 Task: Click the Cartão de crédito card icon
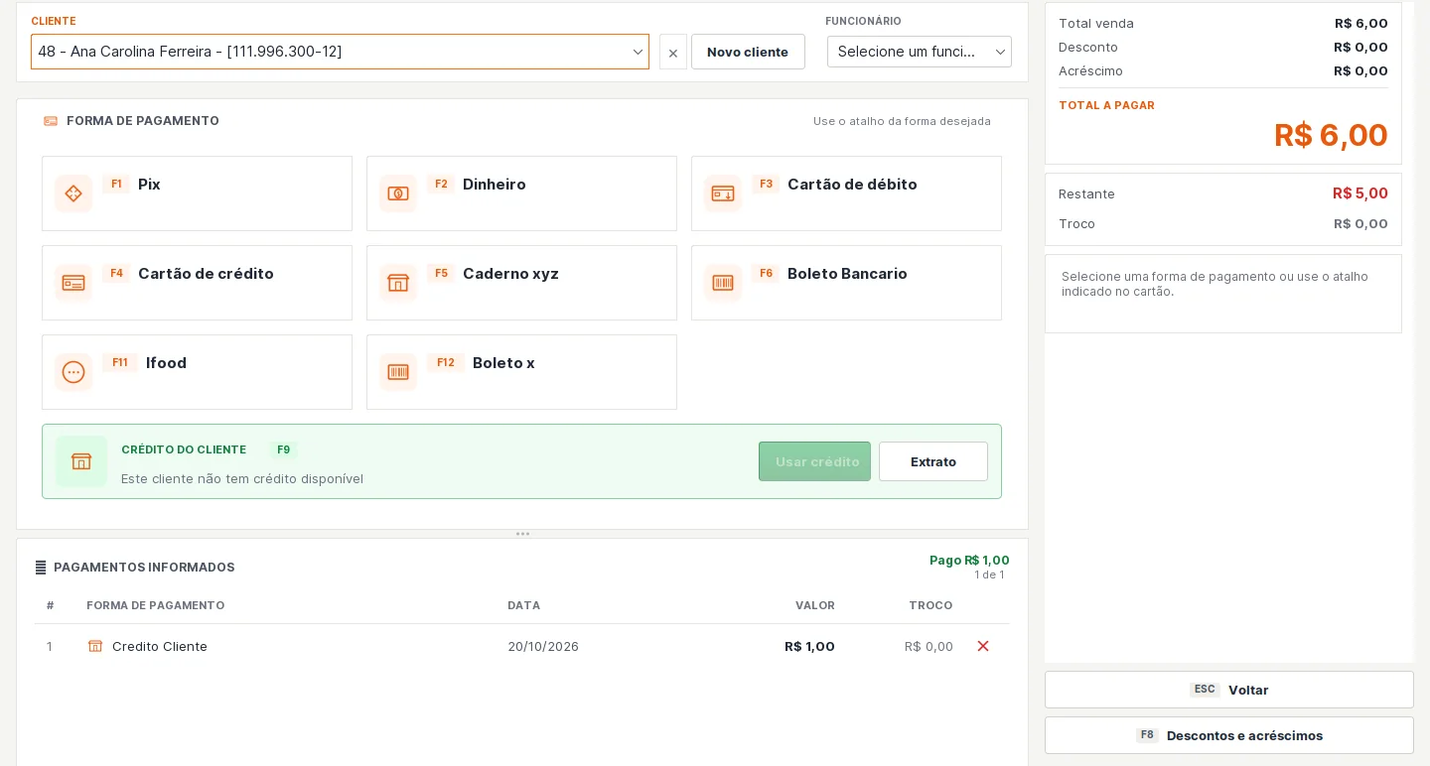tap(73, 283)
